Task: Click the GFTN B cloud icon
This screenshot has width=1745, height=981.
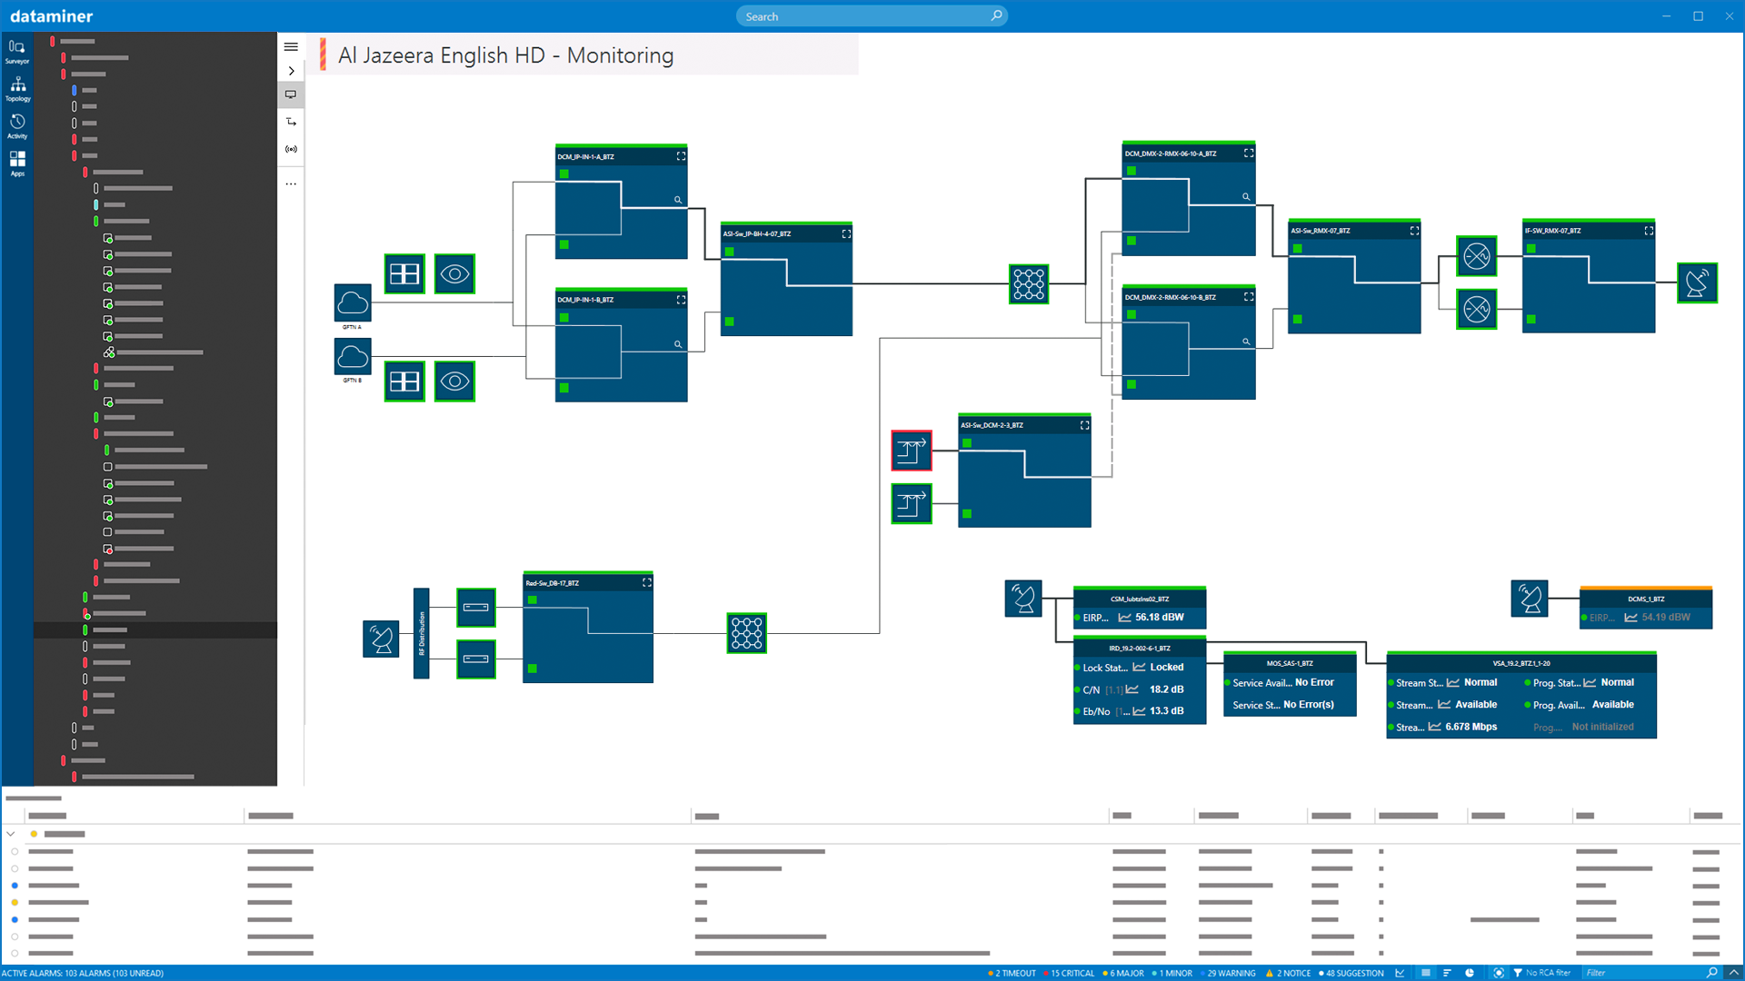Action: (353, 356)
